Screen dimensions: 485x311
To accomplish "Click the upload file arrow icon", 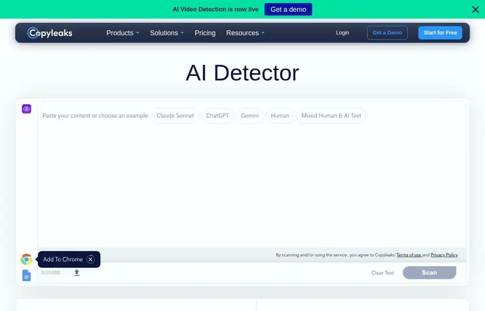I will (x=77, y=273).
